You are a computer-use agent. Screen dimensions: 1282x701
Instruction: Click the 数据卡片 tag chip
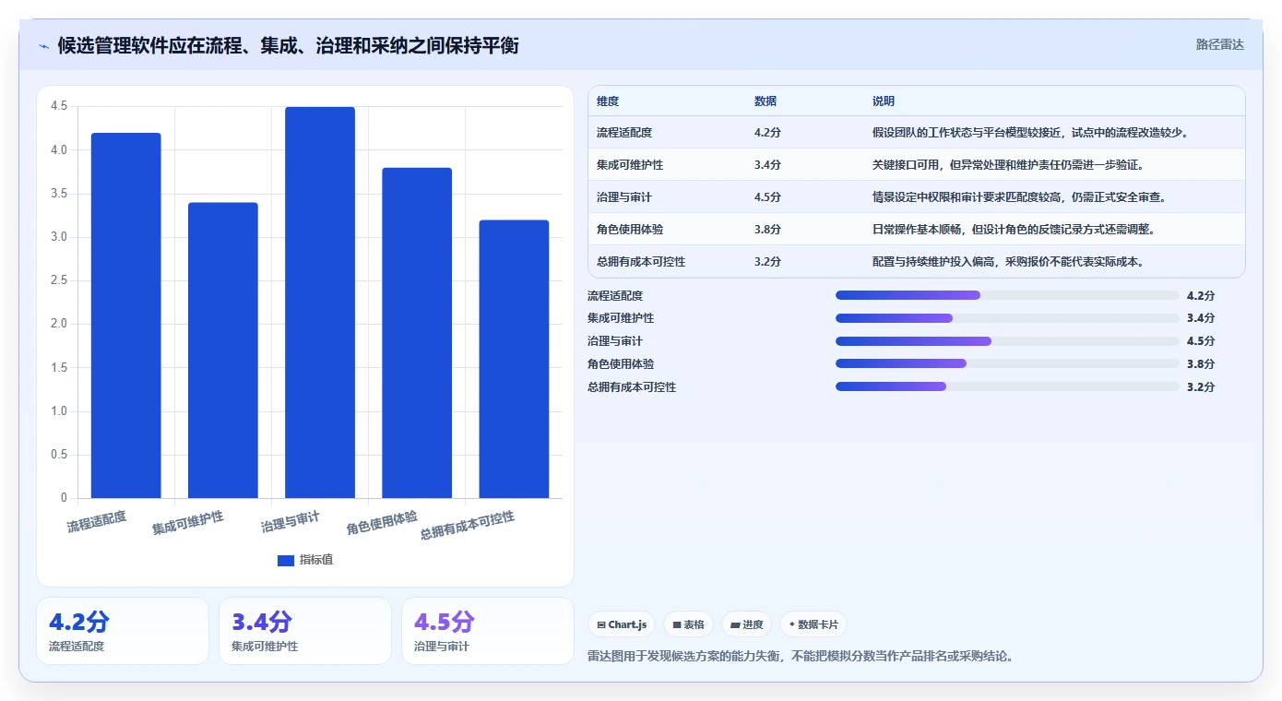pyautogui.click(x=813, y=624)
